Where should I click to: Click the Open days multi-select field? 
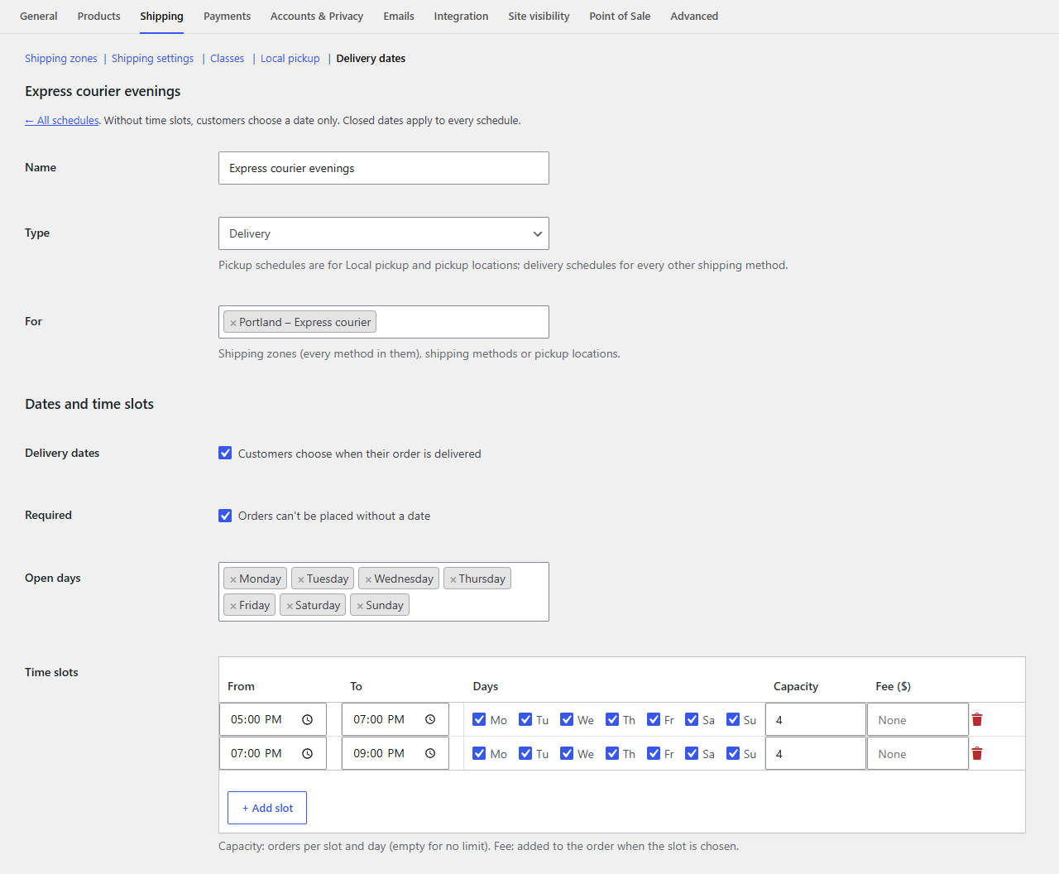384,592
